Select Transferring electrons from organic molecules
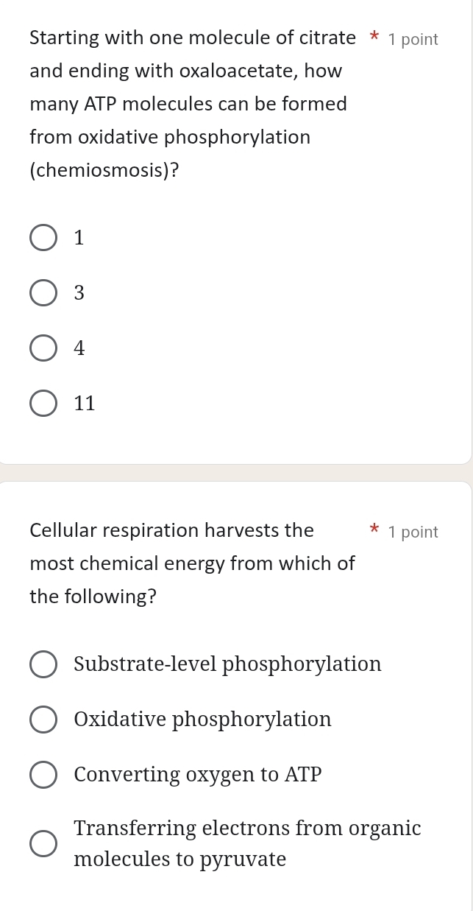Screen dimensions: 473x911 [43, 843]
